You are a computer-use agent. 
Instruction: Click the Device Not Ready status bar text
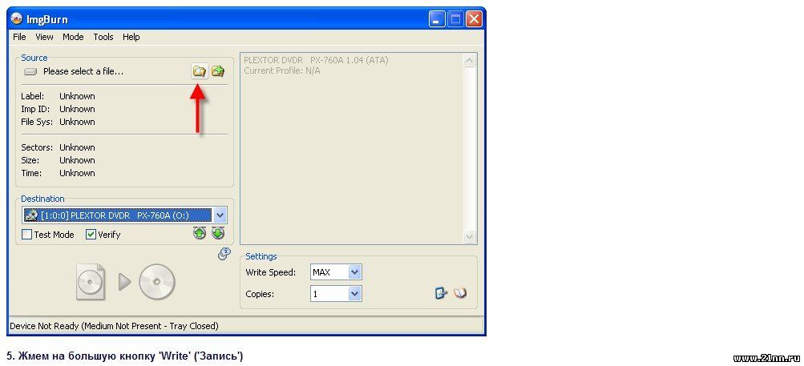click(x=114, y=326)
